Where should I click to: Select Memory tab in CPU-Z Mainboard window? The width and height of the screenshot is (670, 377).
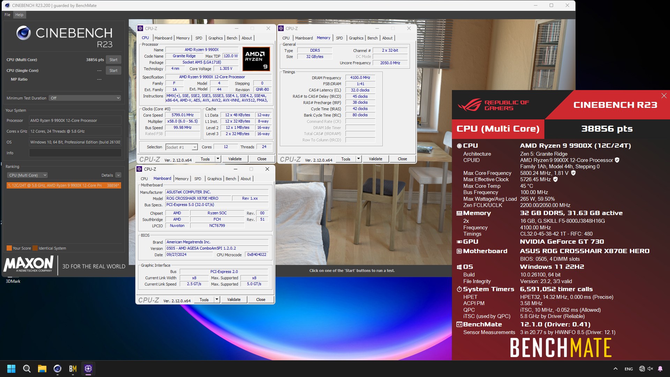coord(182,179)
